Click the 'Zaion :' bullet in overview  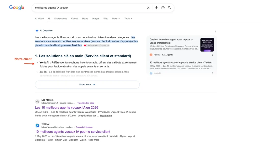(x=44, y=72)
